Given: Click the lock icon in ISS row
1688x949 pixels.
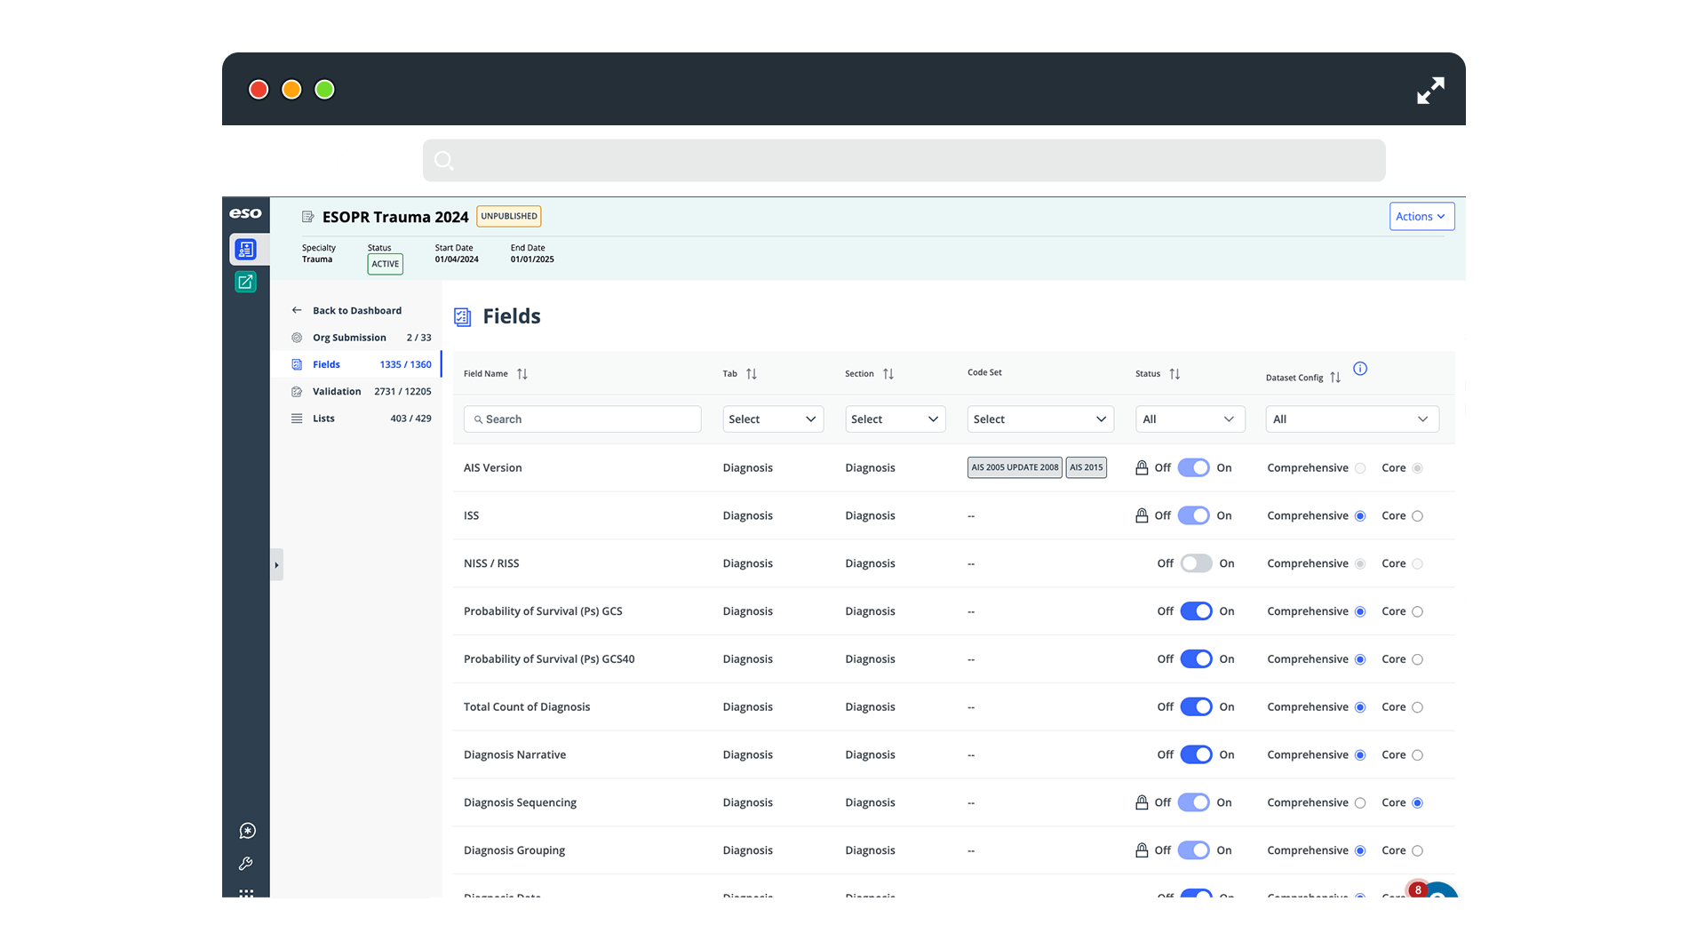Looking at the screenshot, I should tap(1142, 515).
